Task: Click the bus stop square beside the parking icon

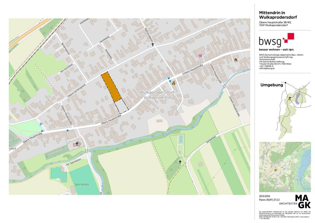Action: (42, 131)
